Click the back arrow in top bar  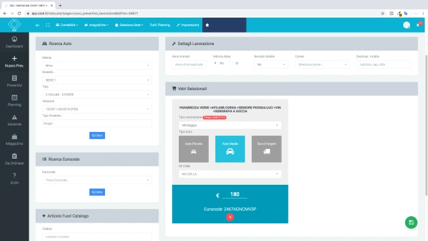pos(37,25)
